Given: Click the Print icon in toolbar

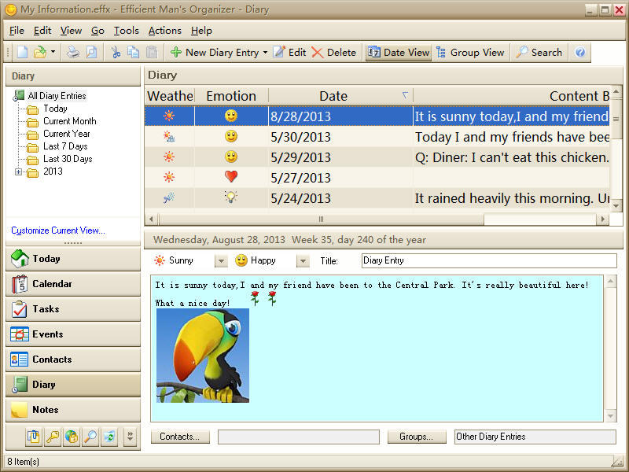Looking at the screenshot, I should [73, 52].
